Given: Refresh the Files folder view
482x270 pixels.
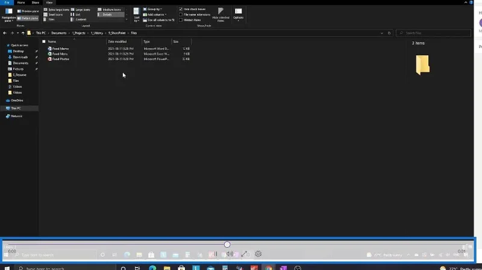Looking at the screenshot, I should pyautogui.click(x=389, y=33).
